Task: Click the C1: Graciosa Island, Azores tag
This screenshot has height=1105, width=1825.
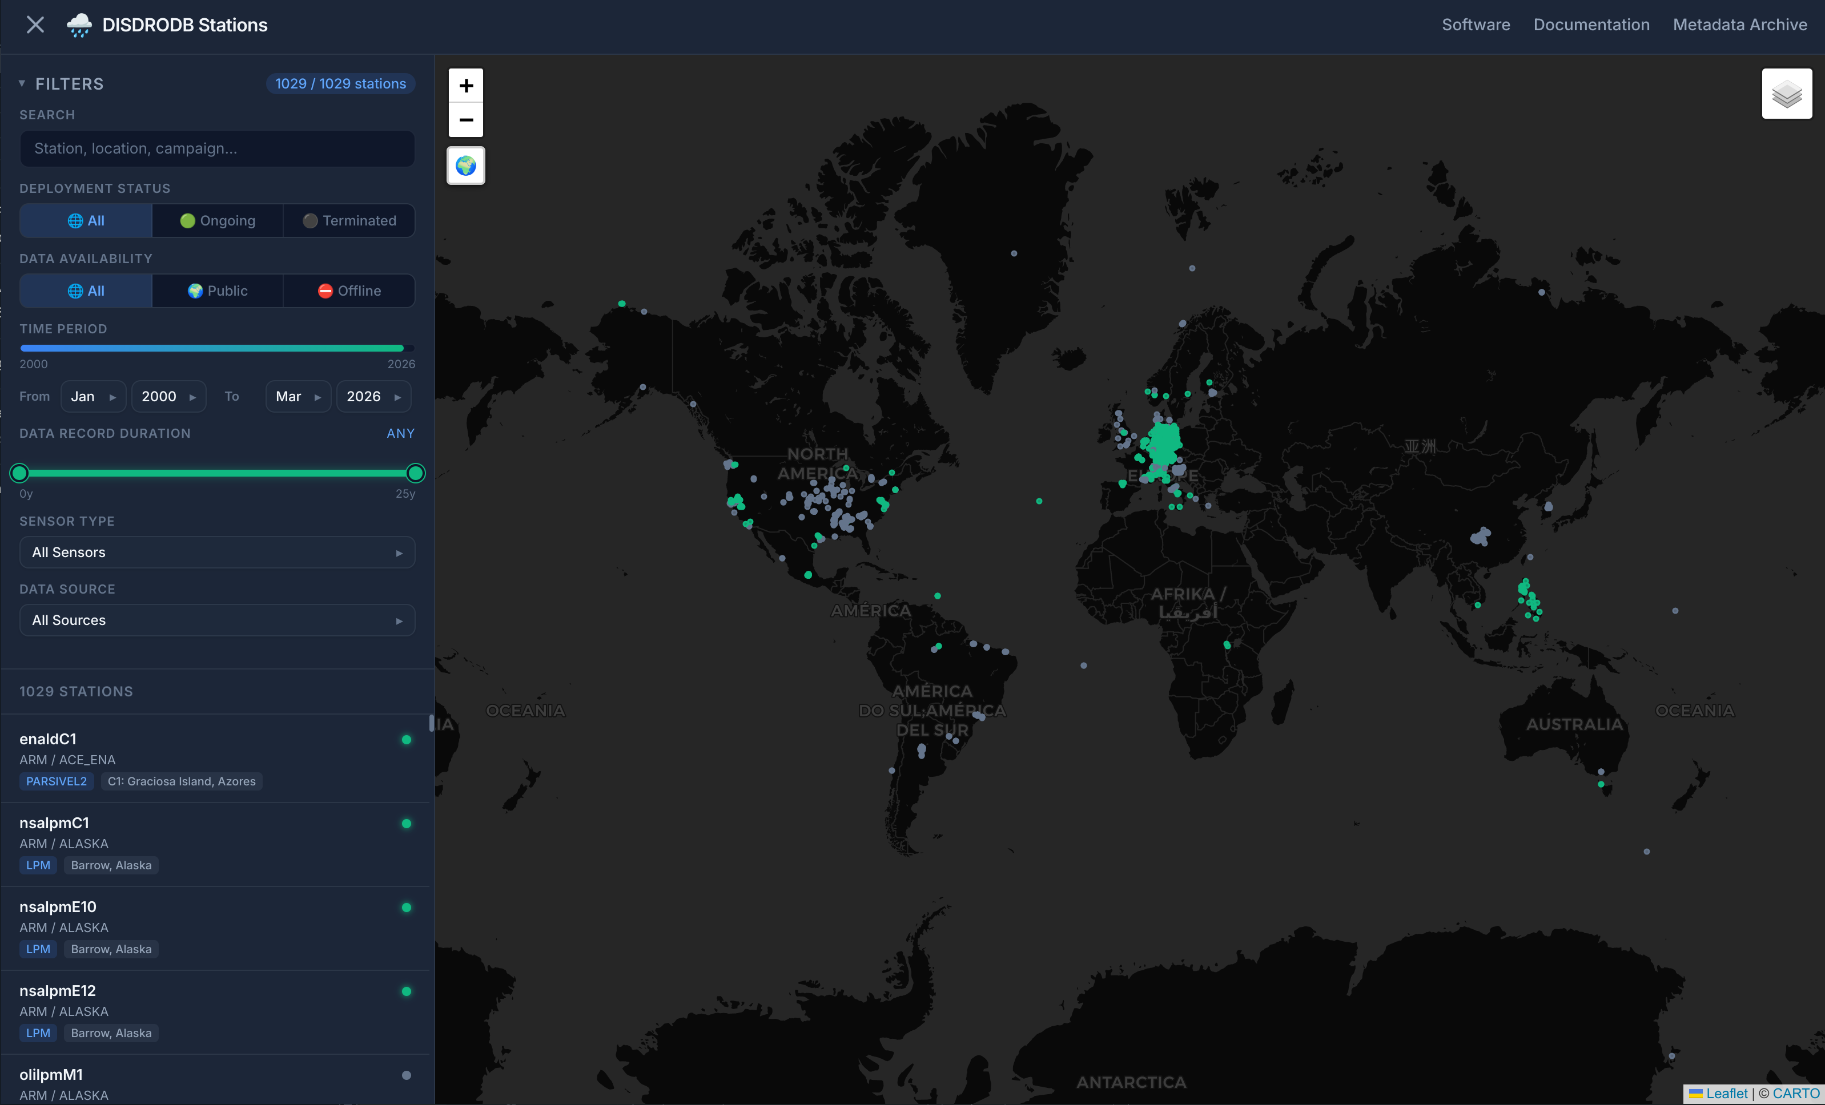Action: click(182, 781)
